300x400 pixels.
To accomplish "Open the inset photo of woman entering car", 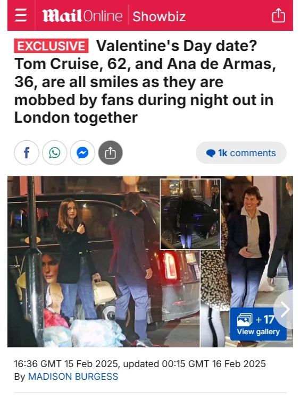I will [190, 214].
